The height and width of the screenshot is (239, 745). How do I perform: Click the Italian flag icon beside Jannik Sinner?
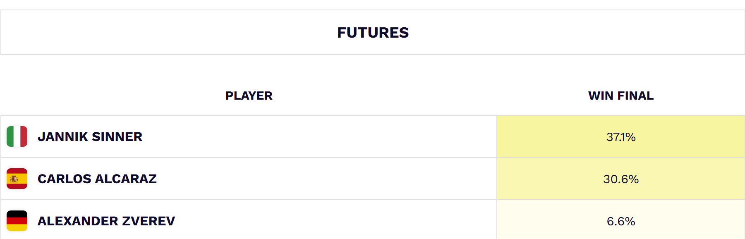point(17,136)
